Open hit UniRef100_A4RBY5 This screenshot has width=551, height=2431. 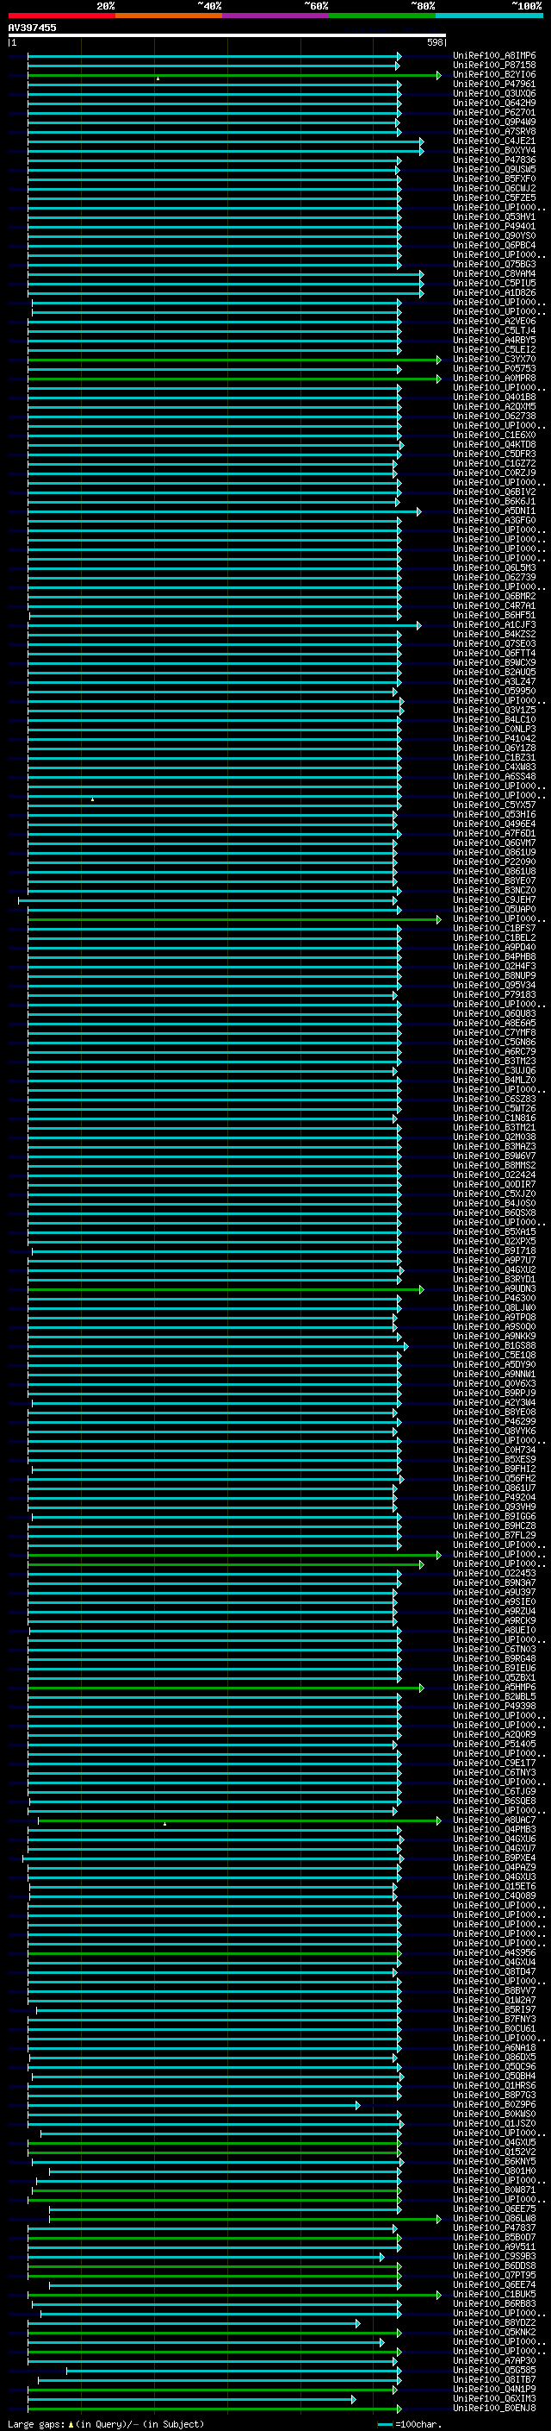coord(494,341)
